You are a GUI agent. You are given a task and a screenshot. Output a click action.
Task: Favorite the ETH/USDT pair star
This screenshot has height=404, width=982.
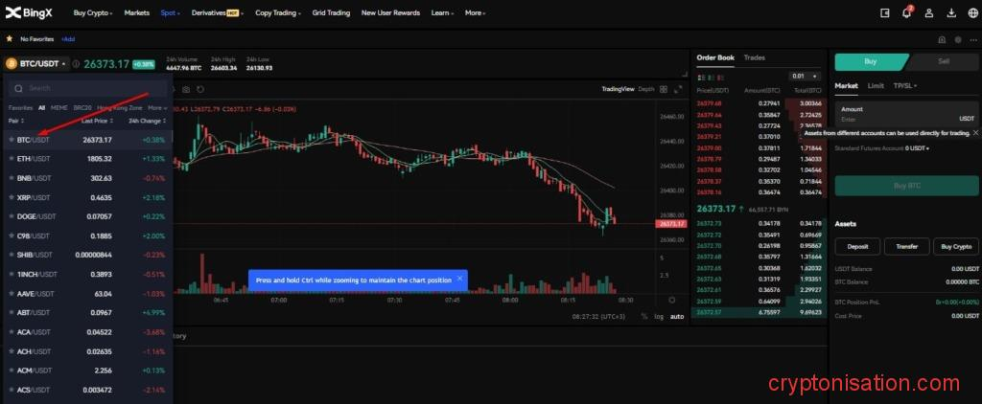click(12, 159)
